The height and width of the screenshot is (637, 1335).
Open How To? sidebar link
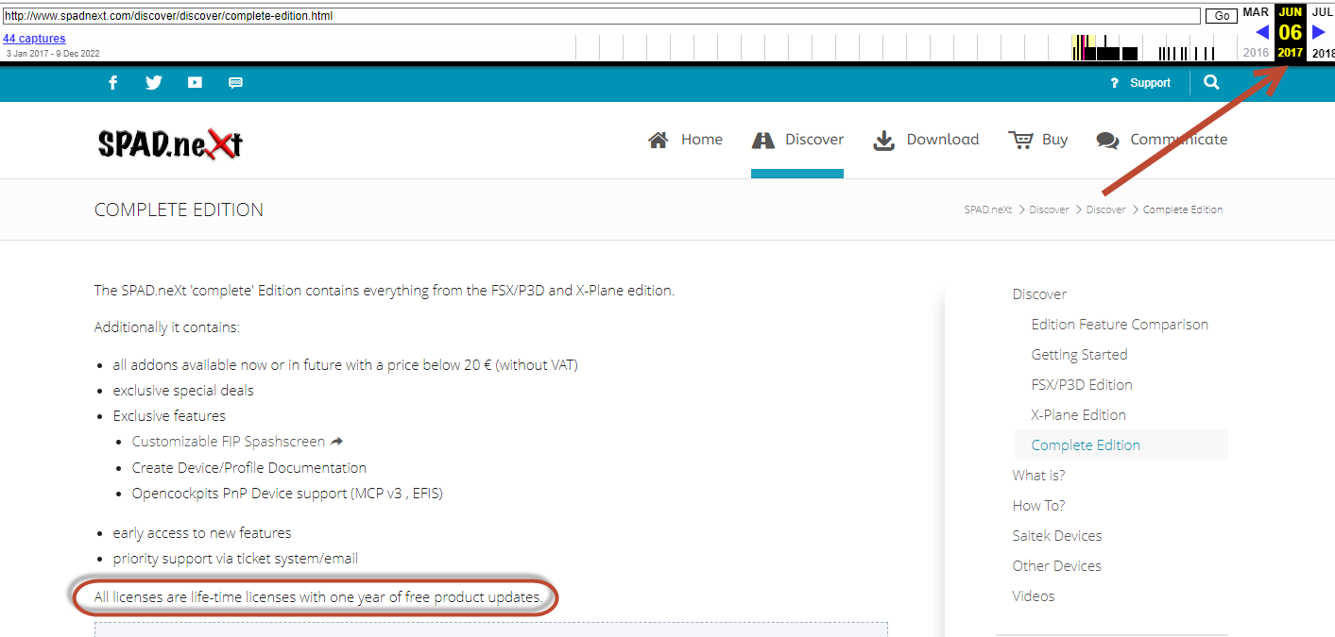pos(1038,506)
